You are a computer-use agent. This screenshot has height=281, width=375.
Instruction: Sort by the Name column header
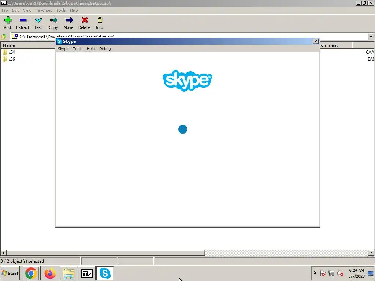[27, 45]
